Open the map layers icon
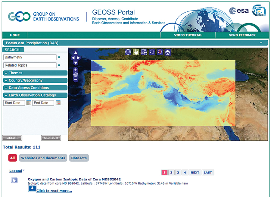 pyautogui.click(x=167, y=52)
